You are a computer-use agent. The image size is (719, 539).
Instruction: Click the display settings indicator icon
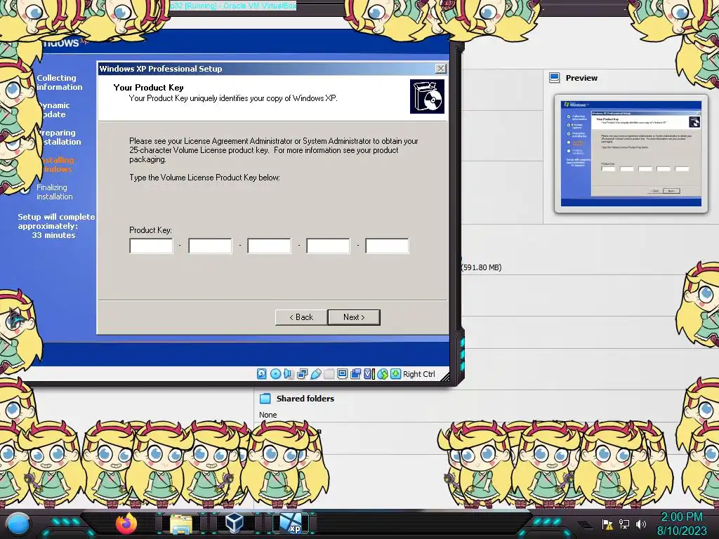tap(342, 374)
